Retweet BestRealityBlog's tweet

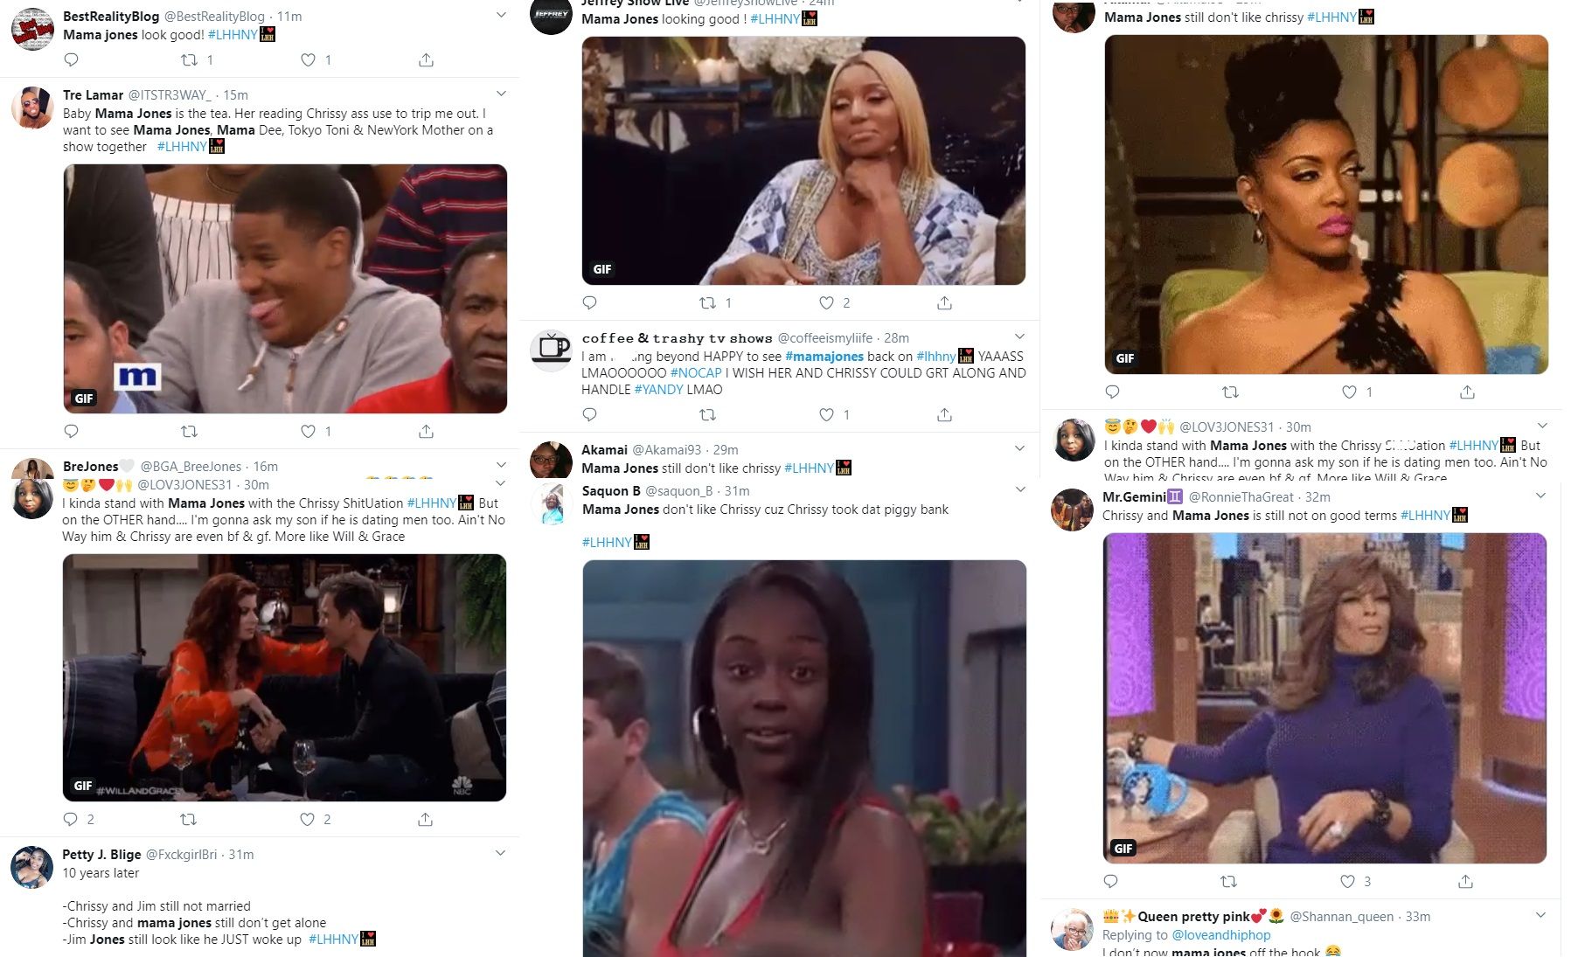coord(189,60)
